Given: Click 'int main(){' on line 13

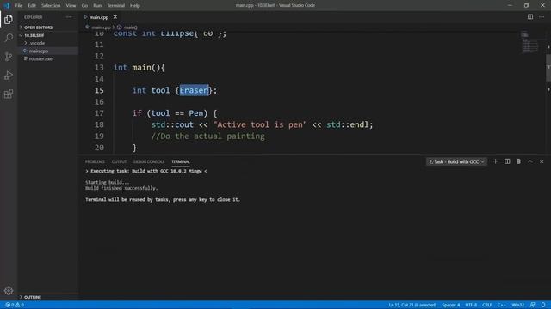Looking at the screenshot, I should tap(139, 67).
